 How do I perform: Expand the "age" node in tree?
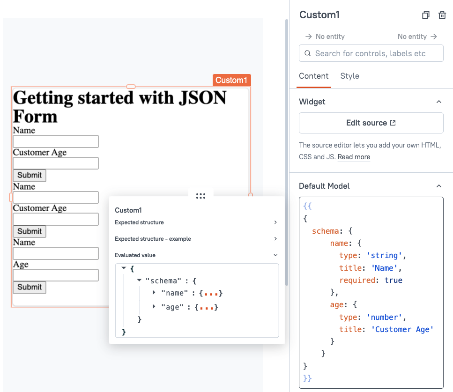(154, 306)
